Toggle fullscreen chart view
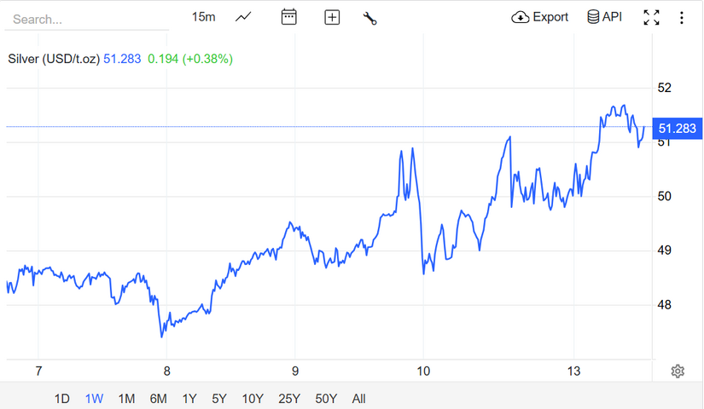 651,17
